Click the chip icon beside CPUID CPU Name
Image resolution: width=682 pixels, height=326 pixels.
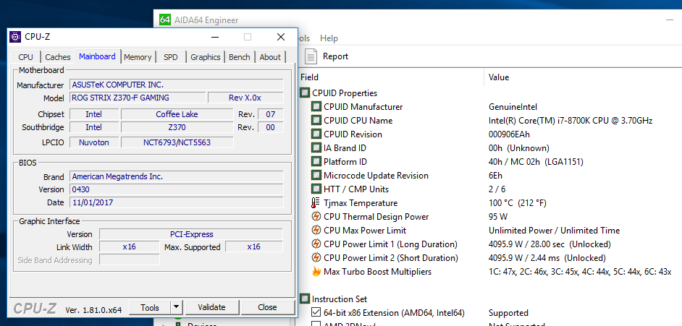point(316,121)
